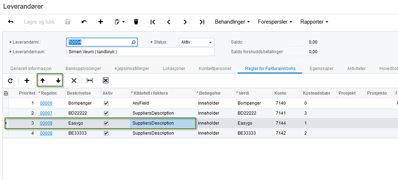Image resolution: width=398 pixels, height=180 pixels.
Task: Go to next supplier record
Action: [x=185, y=22]
